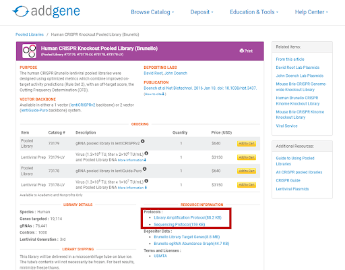Download Library Amplification Protocol
This screenshot has width=345, height=270.
(x=187, y=217)
